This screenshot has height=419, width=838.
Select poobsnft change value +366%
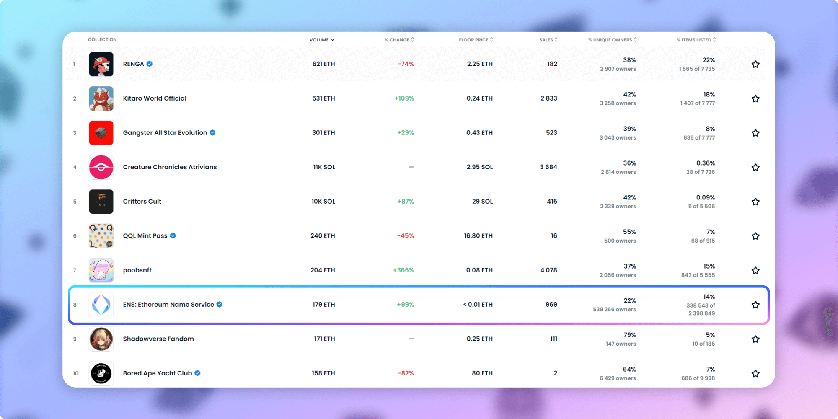[x=403, y=270]
